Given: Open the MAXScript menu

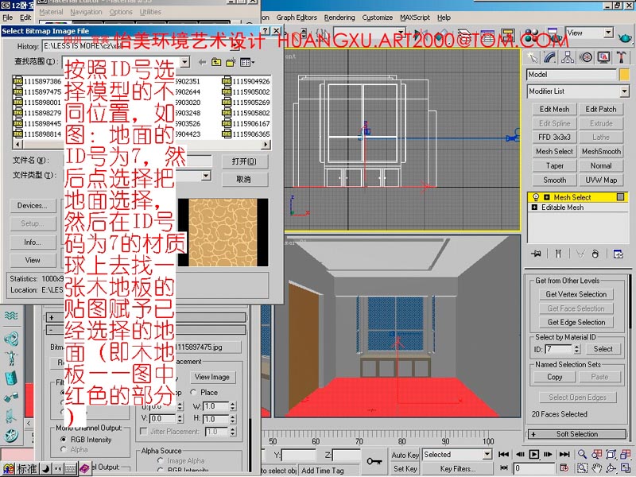Looking at the screenshot, I should (415, 17).
